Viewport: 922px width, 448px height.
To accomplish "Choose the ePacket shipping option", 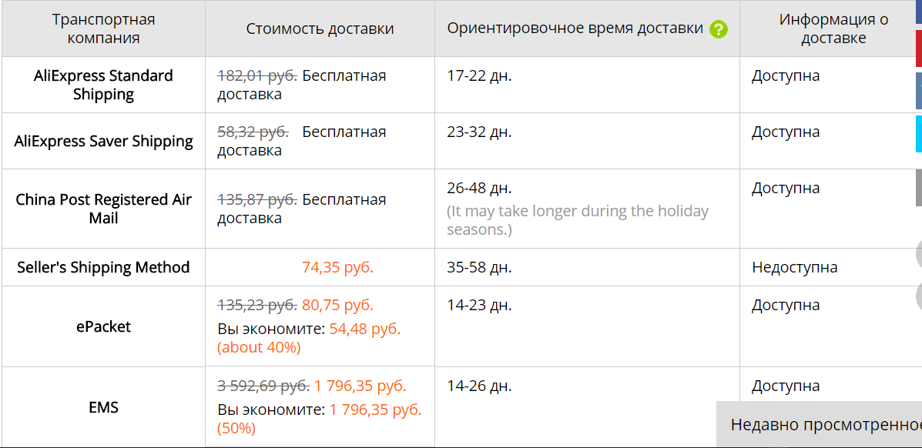I will [x=103, y=326].
